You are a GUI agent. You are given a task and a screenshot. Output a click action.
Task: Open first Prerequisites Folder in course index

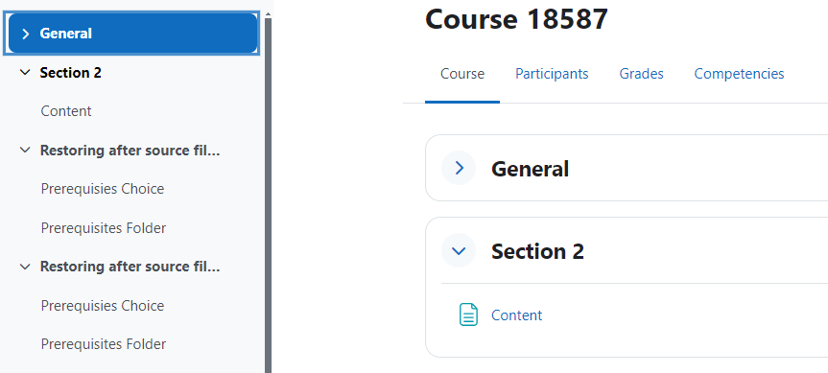104,228
